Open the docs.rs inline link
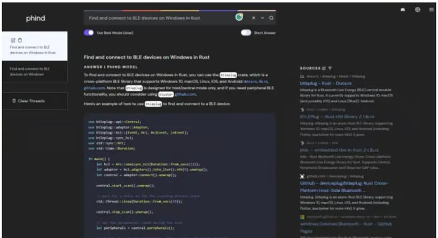This screenshot has width=438, height=238. click(250, 81)
